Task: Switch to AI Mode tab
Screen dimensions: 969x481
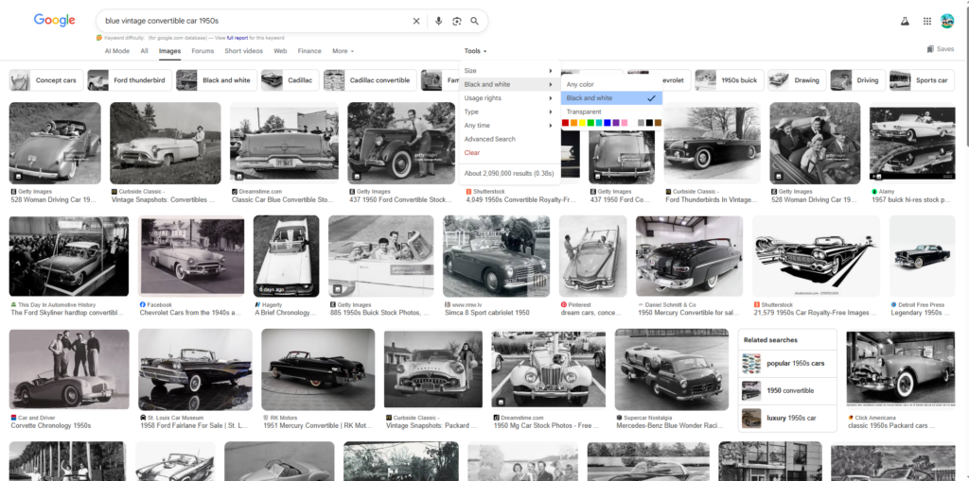Action: coord(116,51)
